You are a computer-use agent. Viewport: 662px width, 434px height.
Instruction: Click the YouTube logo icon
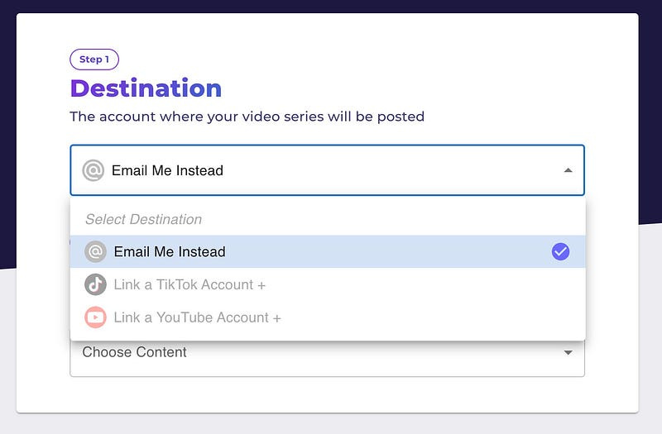[x=95, y=317]
